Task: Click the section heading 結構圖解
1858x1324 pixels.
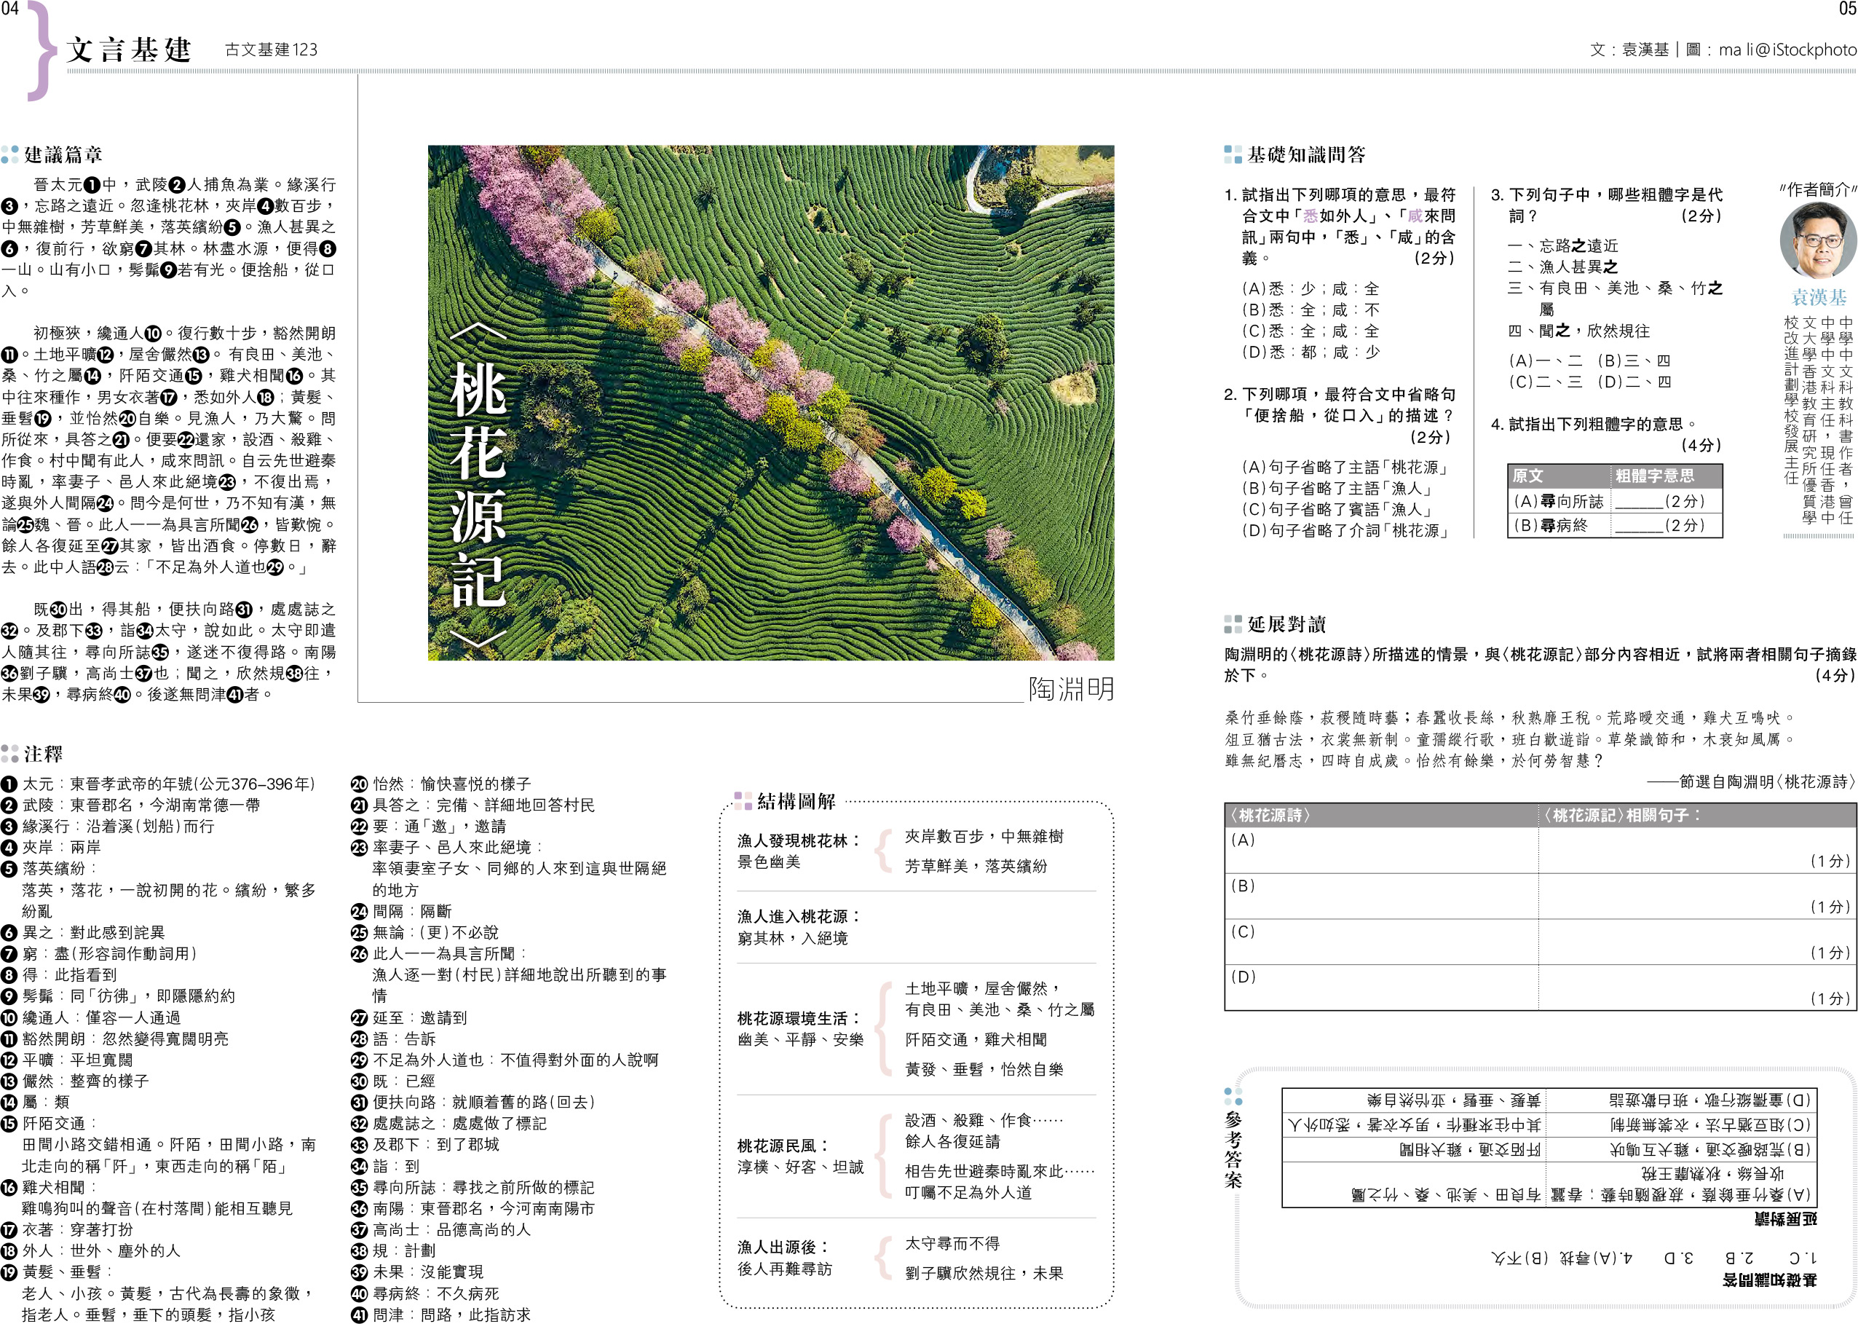Action: pos(796,801)
